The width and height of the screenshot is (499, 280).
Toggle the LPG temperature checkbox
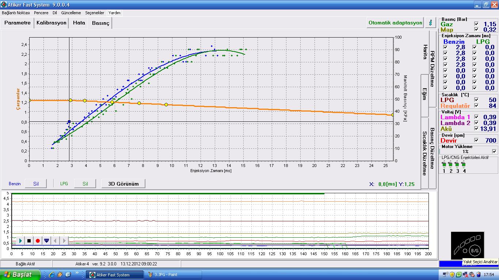click(x=476, y=100)
